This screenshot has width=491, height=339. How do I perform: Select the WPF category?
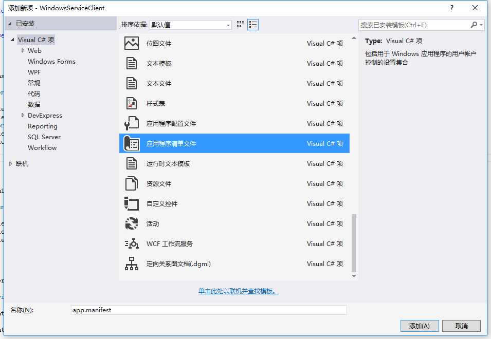34,72
